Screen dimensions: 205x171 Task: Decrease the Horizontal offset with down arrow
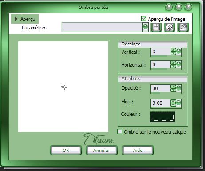coord(173,66)
